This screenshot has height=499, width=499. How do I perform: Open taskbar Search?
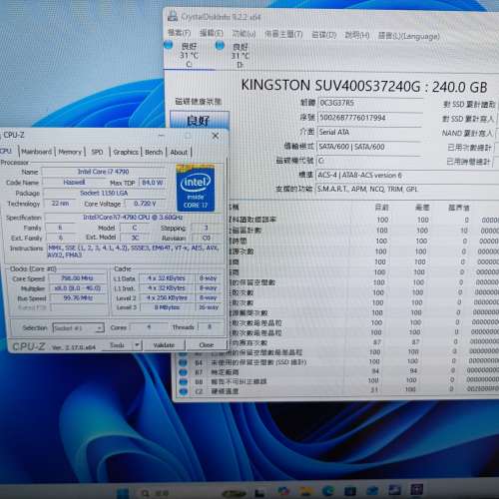[x=155, y=493]
